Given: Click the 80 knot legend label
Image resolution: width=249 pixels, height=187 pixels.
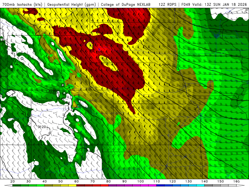Looking at the screenshot, I should tap(108, 181).
